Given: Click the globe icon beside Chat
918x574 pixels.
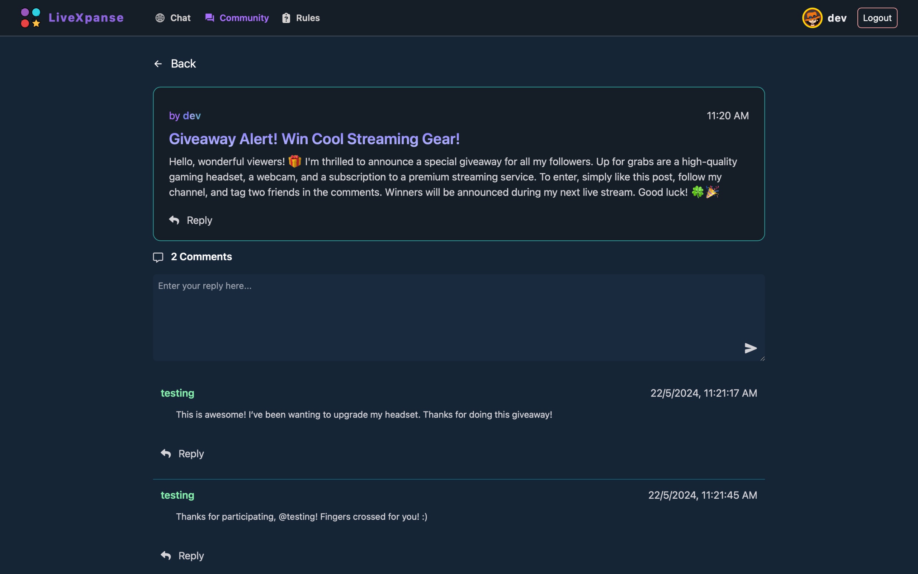Looking at the screenshot, I should click(160, 18).
